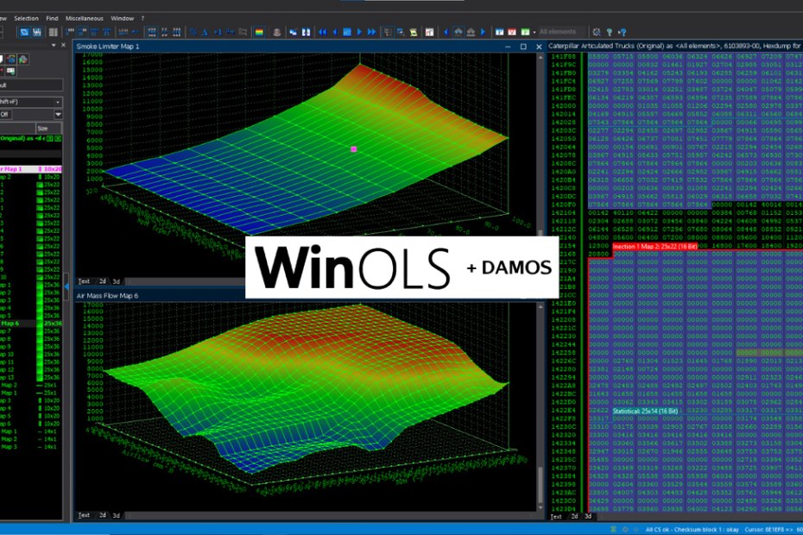Image resolution: width=803 pixels, height=535 pixels.
Task: Click the 2D graph view toolbar icon
Action: click(x=37, y=32)
